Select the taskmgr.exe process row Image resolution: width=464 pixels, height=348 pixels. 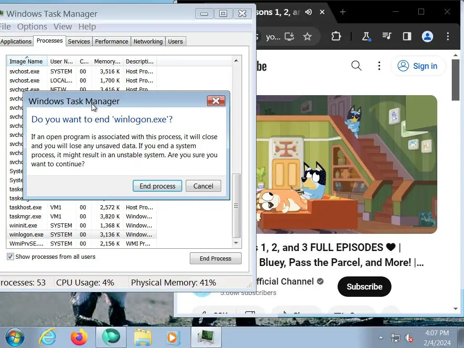pos(82,216)
